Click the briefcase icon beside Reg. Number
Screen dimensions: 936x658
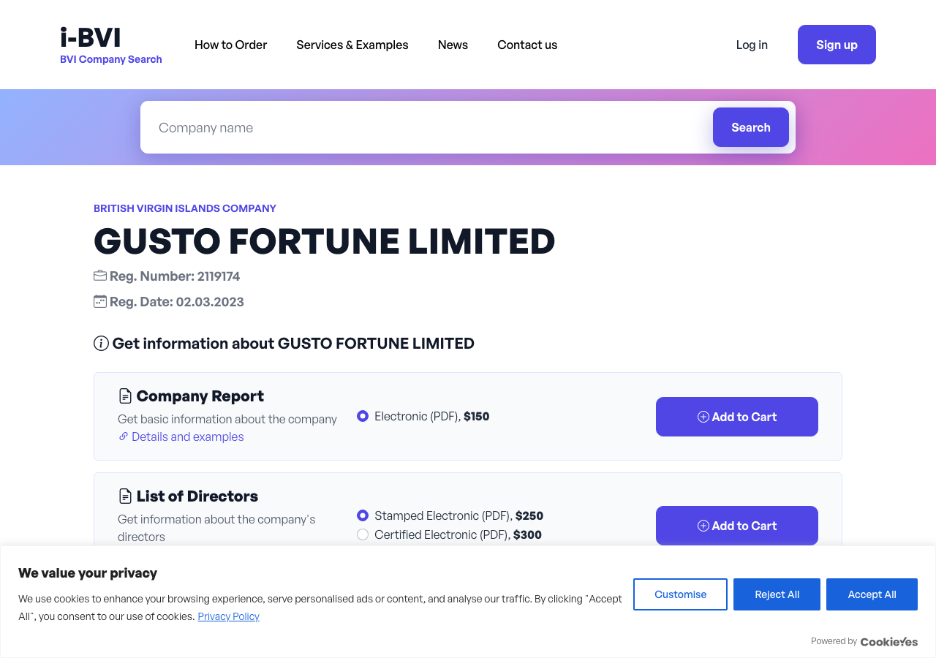pyautogui.click(x=100, y=276)
